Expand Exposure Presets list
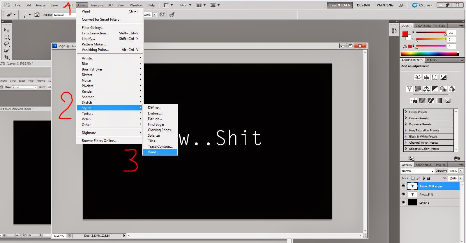466x243 pixels. point(405,124)
